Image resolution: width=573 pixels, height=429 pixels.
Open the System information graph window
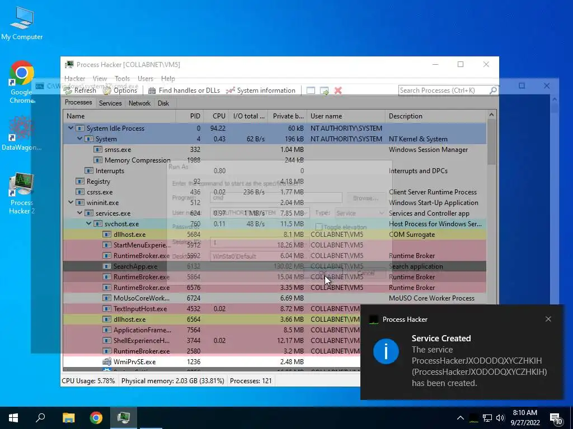pyautogui.click(x=261, y=90)
